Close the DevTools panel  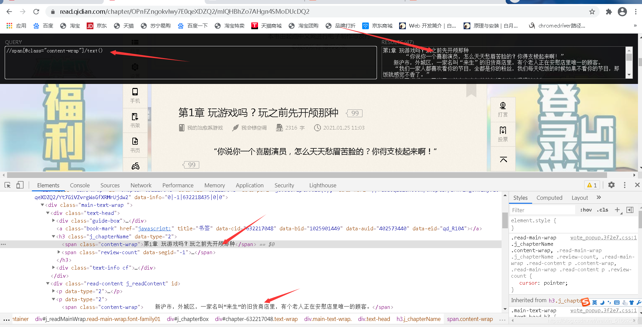tap(637, 185)
